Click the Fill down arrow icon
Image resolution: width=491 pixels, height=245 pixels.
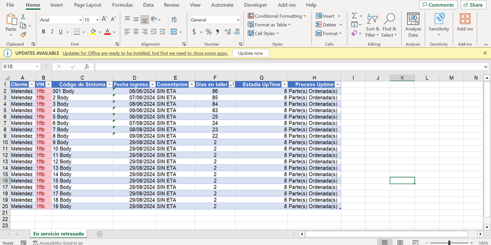[x=354, y=25]
